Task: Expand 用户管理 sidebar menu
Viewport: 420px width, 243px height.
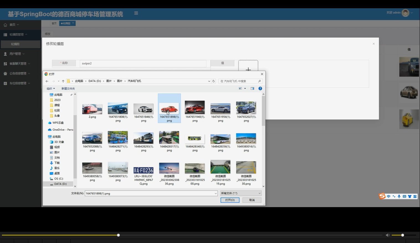Action: pyautogui.click(x=21, y=54)
